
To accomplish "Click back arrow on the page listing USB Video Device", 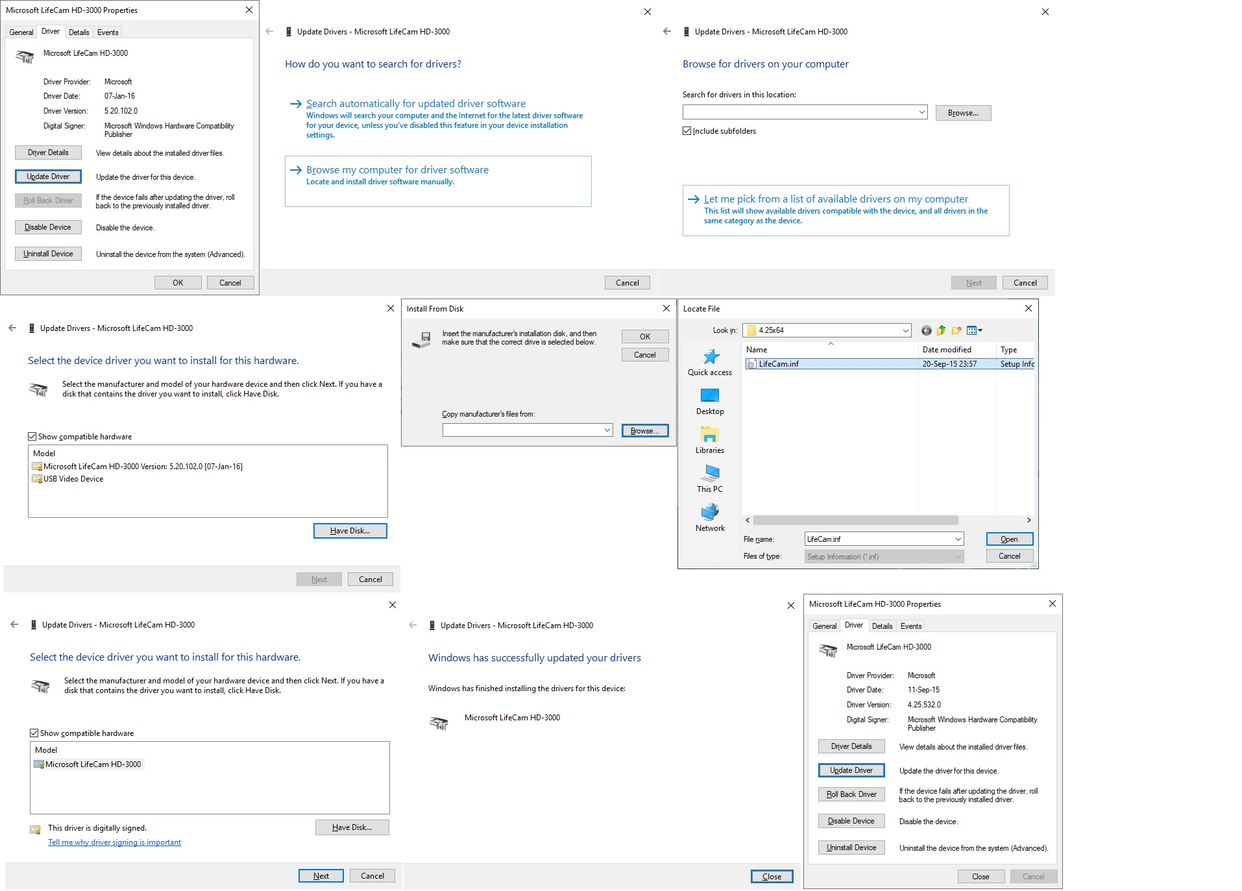I will [x=12, y=328].
